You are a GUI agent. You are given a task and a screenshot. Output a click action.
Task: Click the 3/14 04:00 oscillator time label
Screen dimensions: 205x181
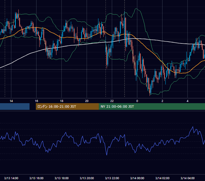pyautogui.click(x=188, y=178)
